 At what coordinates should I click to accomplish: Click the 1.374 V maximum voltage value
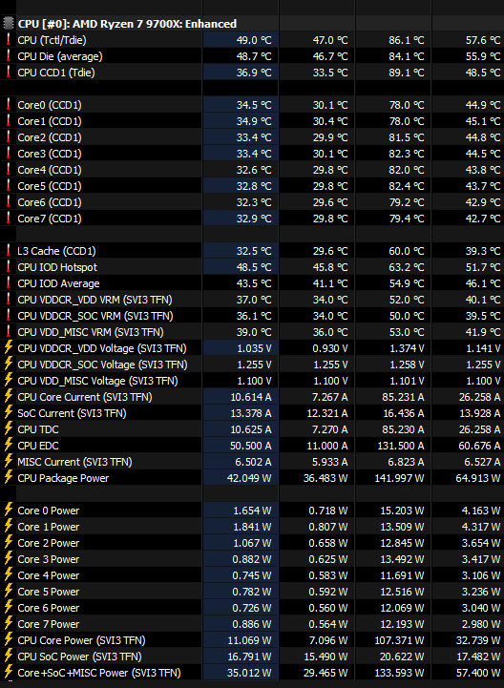tap(407, 349)
